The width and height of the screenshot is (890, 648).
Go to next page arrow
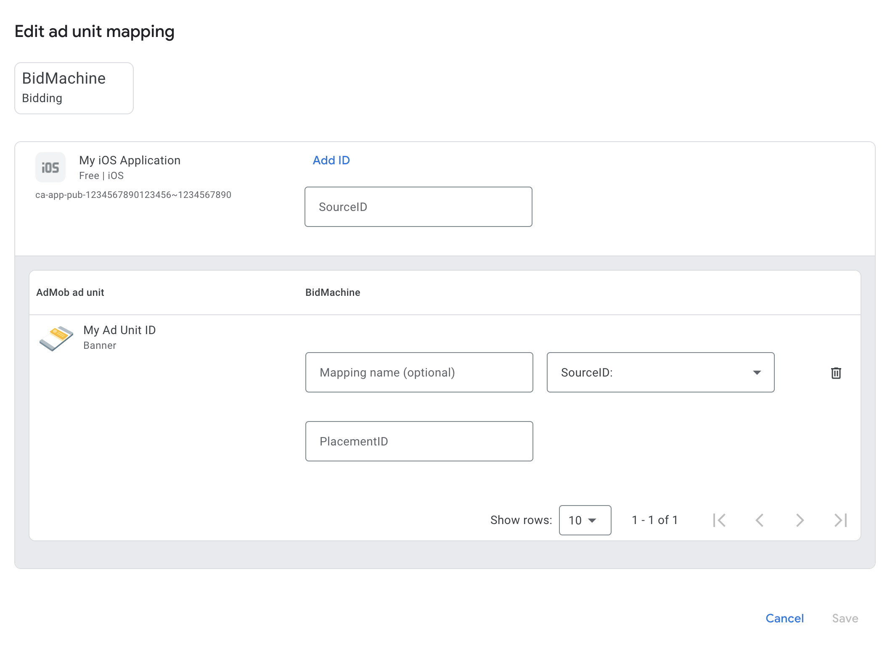tap(800, 520)
